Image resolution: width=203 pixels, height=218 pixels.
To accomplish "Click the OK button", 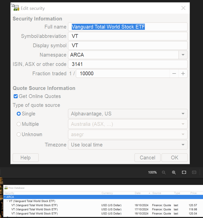I will pos(174,158).
